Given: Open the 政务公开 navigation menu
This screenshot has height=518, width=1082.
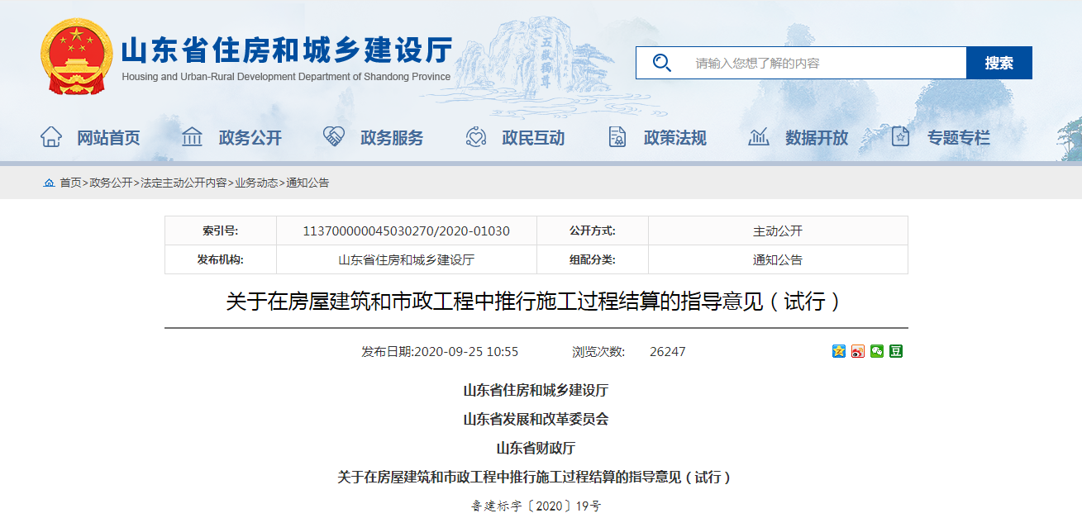Looking at the screenshot, I should coord(250,138).
